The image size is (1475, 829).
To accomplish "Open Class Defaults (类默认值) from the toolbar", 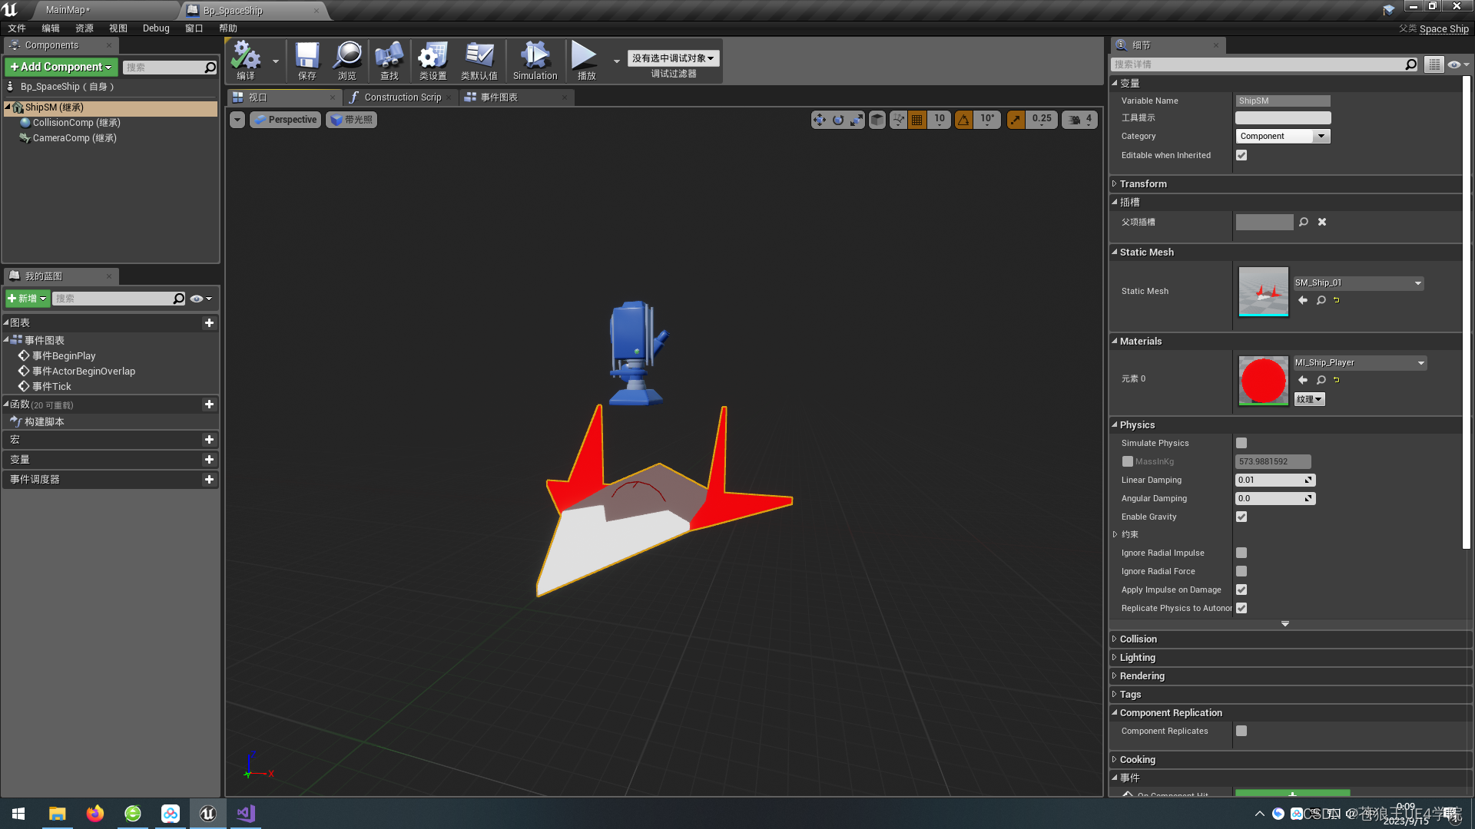I will coord(479,60).
